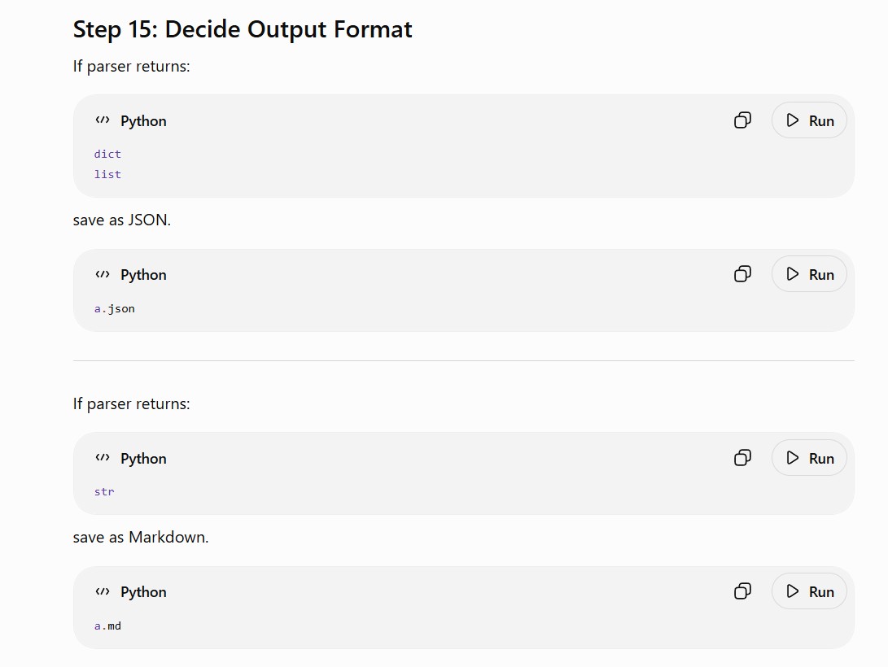The width and height of the screenshot is (888, 667).
Task: Run the a.json Python block
Action: pyautogui.click(x=809, y=274)
